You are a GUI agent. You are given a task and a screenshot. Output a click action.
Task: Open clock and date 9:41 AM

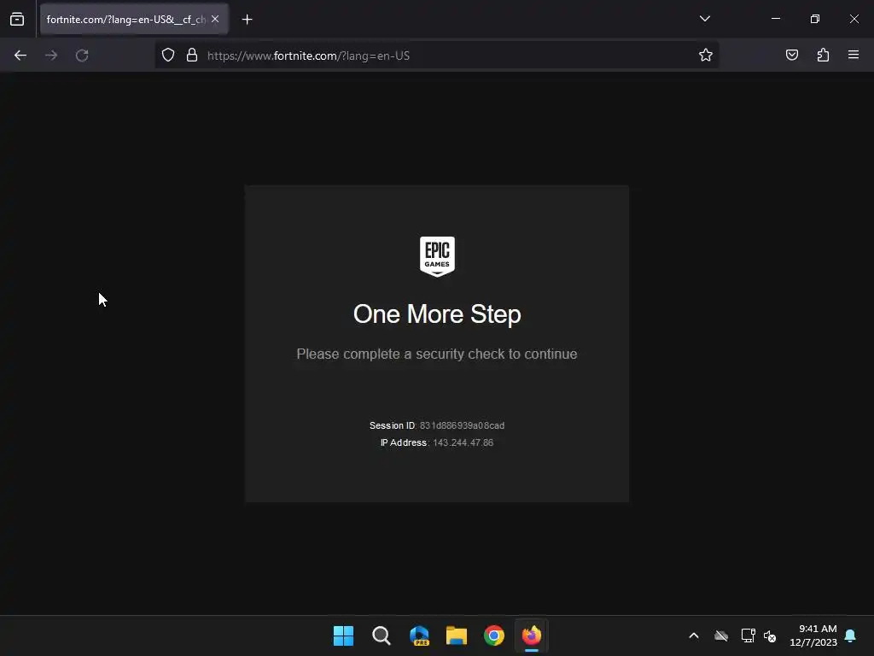(813, 635)
